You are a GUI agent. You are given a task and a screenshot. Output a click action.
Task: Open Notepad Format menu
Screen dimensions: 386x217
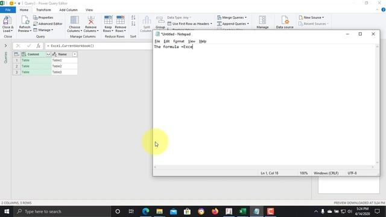pos(179,41)
